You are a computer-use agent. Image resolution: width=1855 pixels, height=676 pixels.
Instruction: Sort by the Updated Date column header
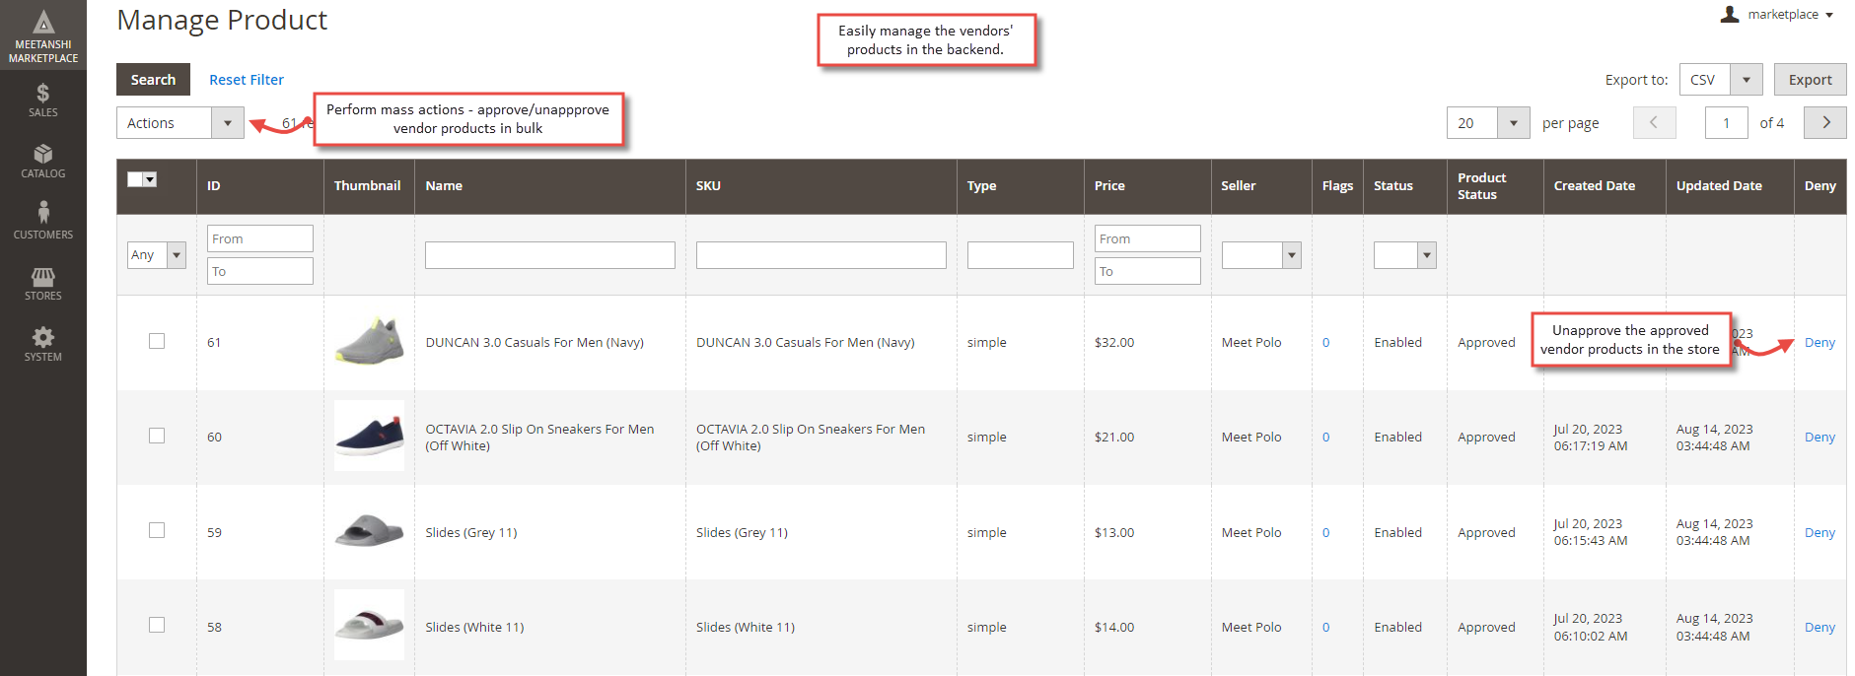[1719, 186]
